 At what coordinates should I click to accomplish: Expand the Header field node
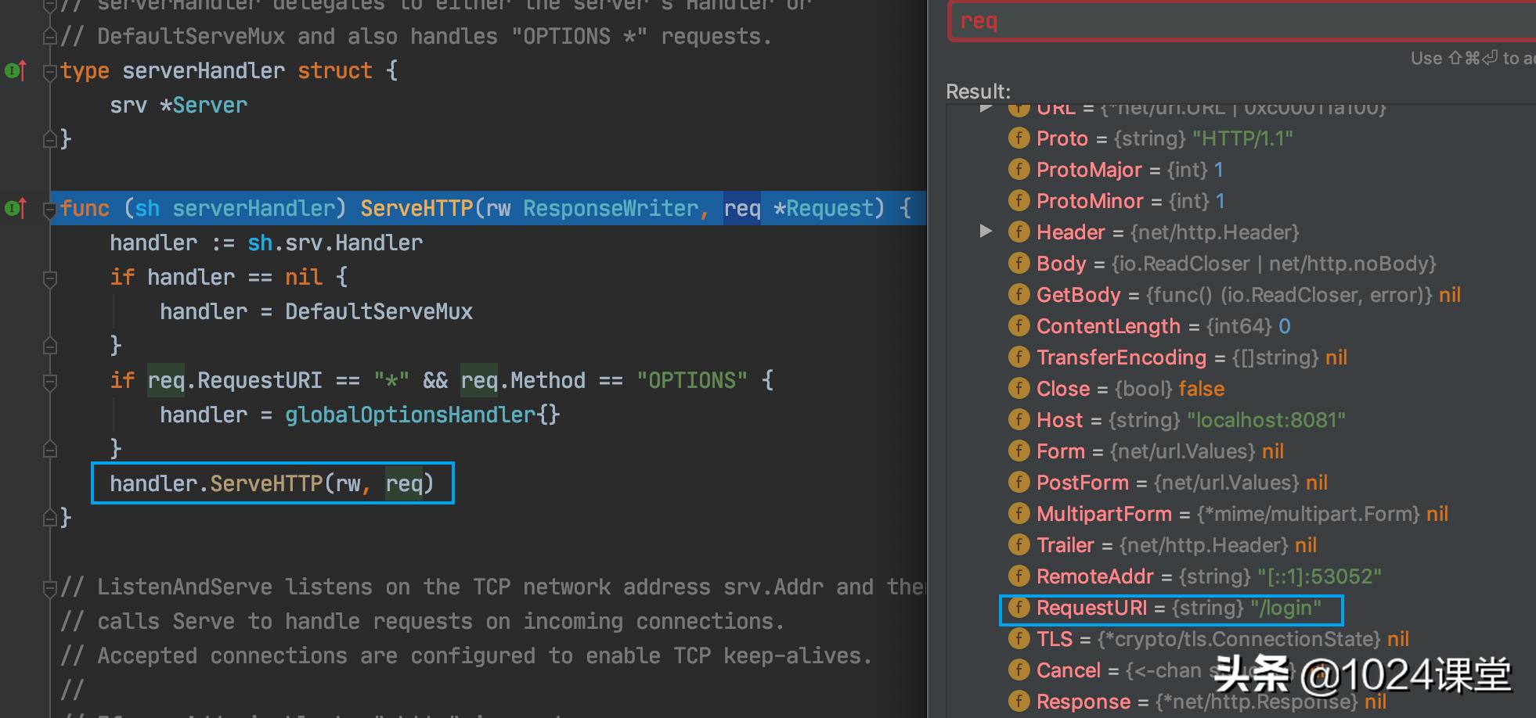pos(986,232)
